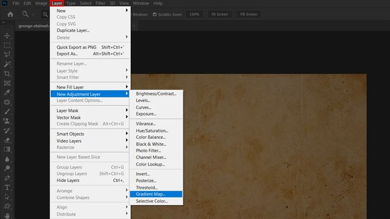Expand the New Fill Layer submenu
This screenshot has width=390, height=219.
(90, 87)
